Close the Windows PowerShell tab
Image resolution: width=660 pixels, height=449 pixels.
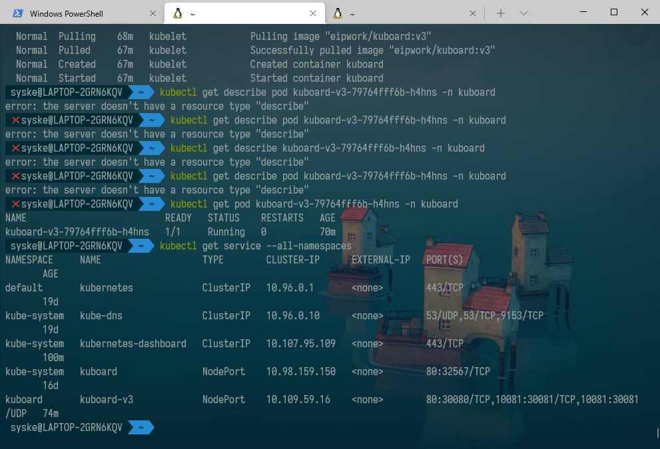tap(153, 12)
